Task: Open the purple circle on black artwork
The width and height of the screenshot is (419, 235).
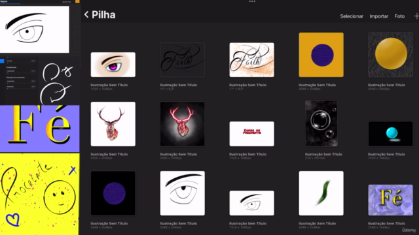Action: [113, 193]
